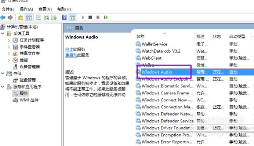This screenshot has width=254, height=146.
Task: Select the Windows Connect Now row
Action: pyautogui.click(x=195, y=100)
